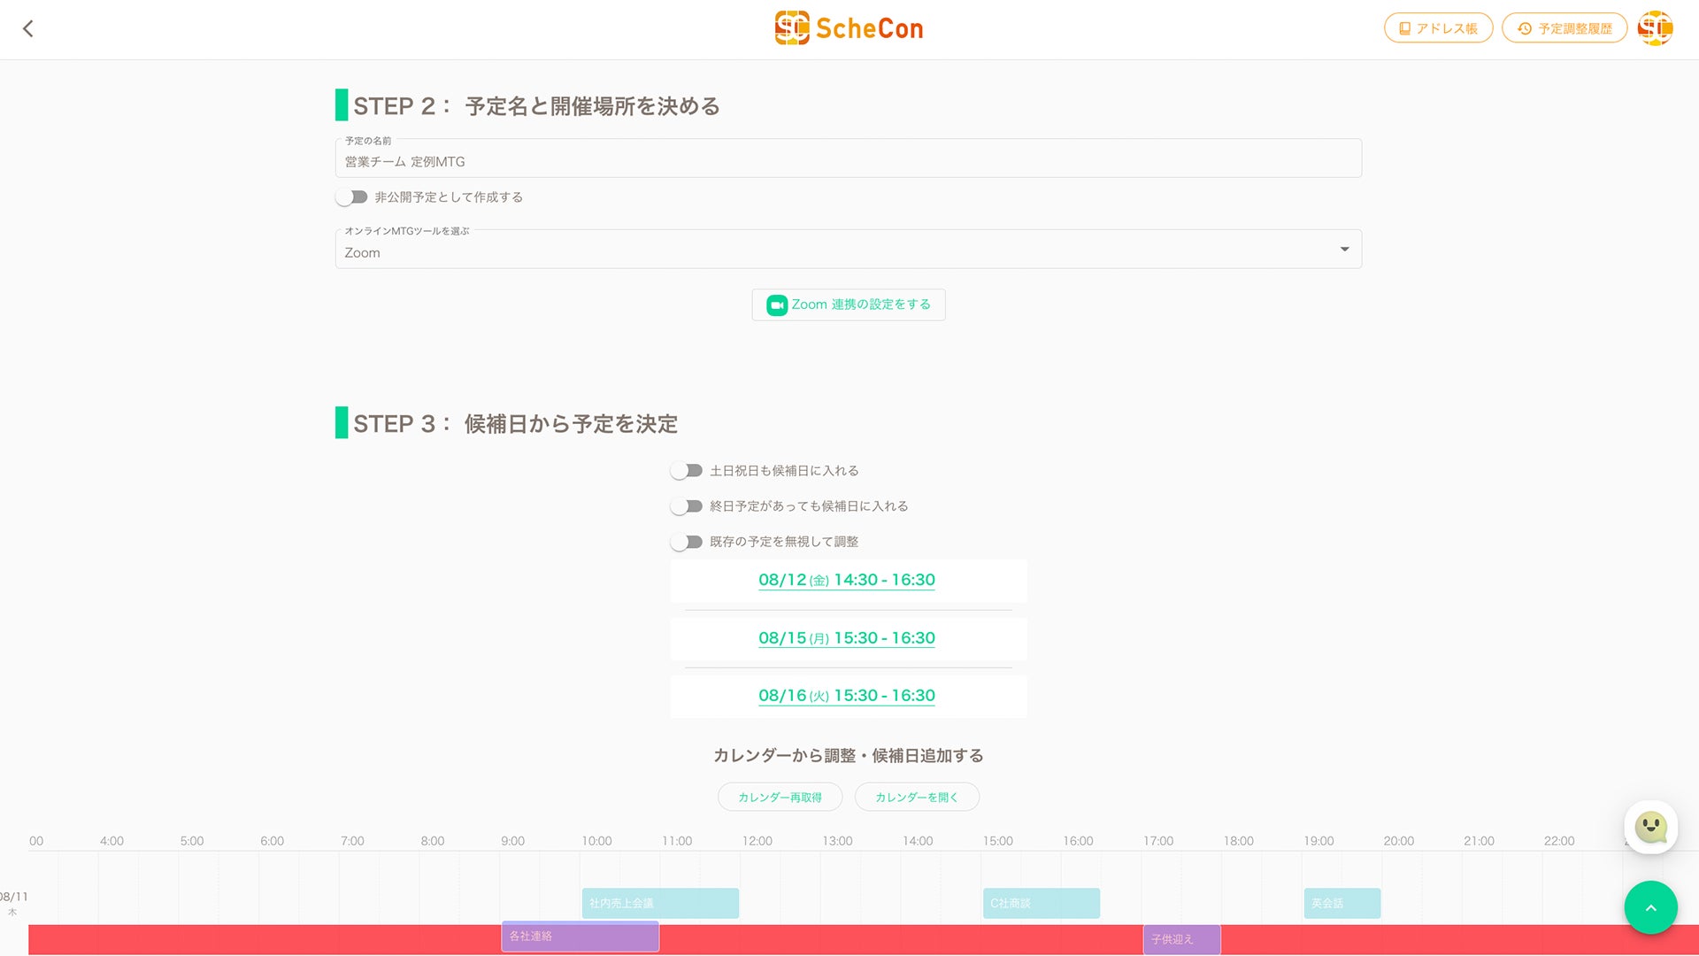
Task: Open the user profile avatar icon
Action: tap(1655, 28)
